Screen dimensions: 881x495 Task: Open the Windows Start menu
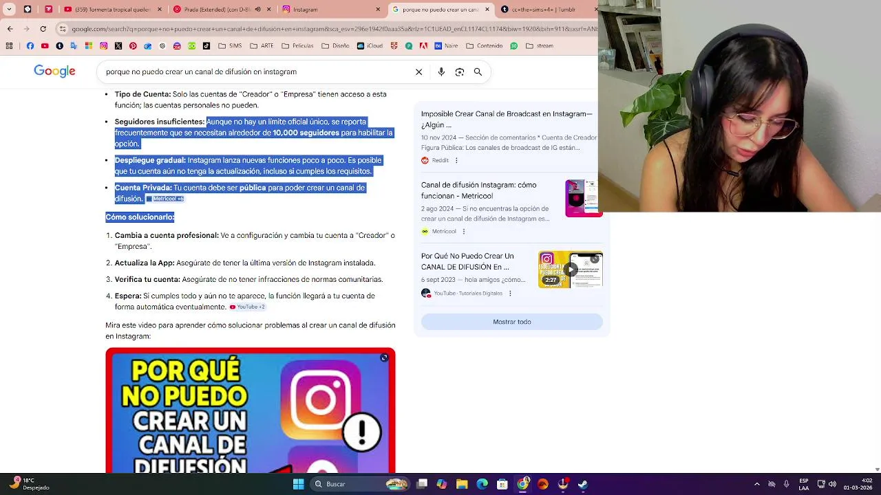pos(298,484)
